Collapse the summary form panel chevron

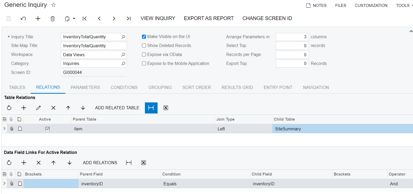(x=410, y=31)
